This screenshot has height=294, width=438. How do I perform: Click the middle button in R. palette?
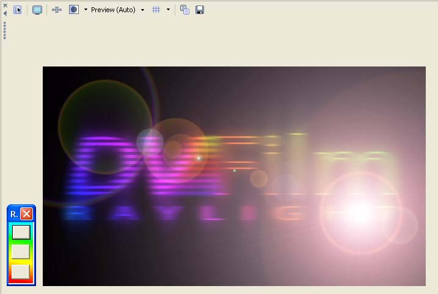21,251
